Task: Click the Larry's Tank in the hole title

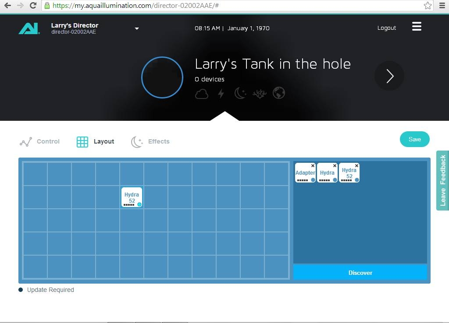Action: tap(273, 64)
